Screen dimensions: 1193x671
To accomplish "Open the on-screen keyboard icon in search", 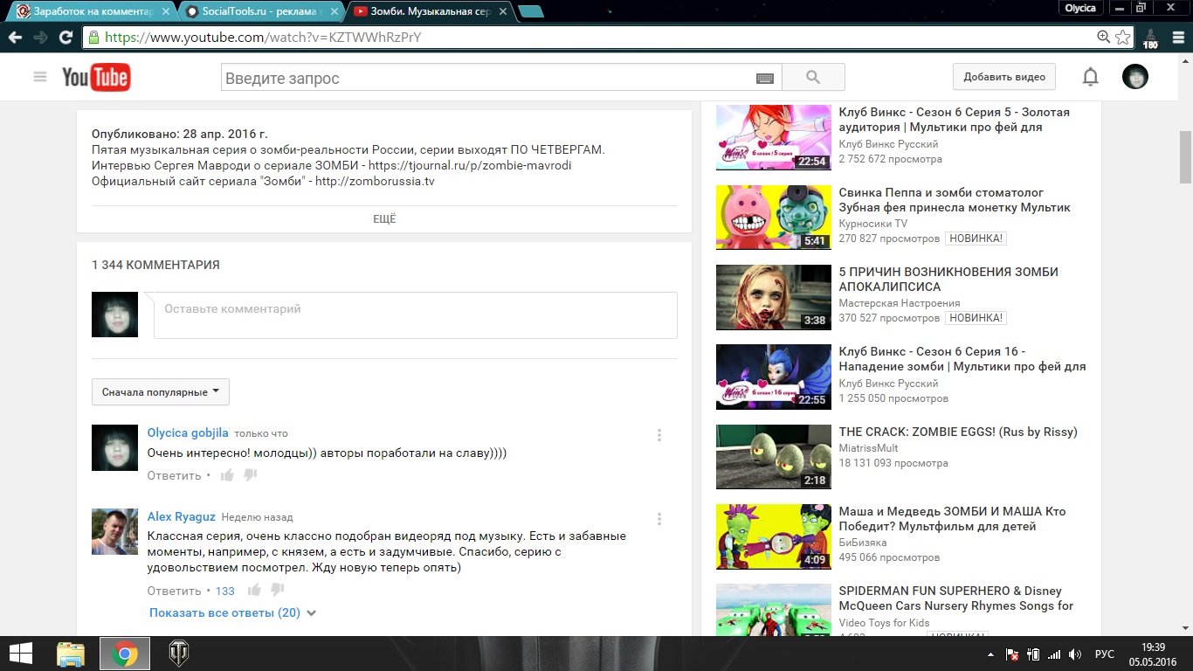I will point(765,79).
